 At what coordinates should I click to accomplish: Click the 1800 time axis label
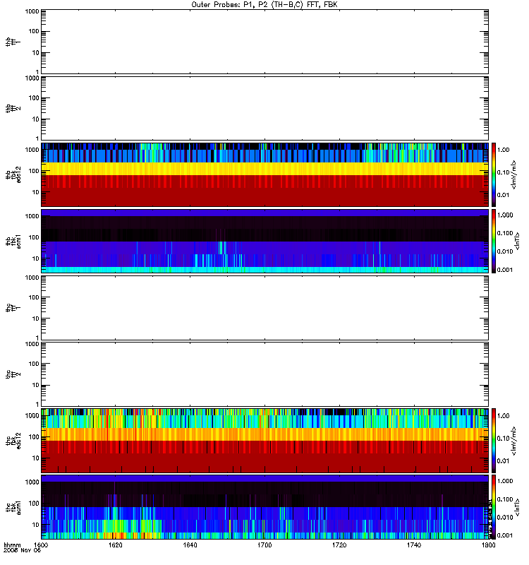point(488,545)
